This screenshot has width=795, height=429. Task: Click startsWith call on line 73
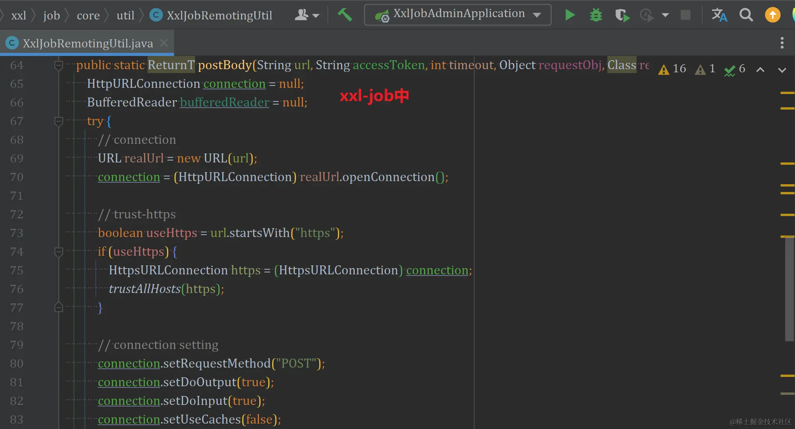(260, 233)
